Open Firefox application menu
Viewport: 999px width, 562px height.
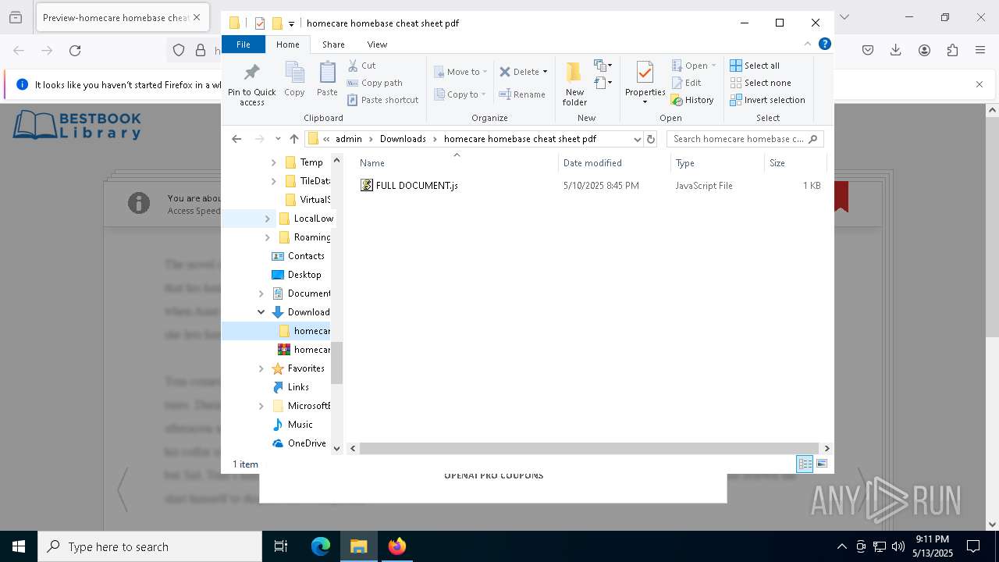tap(980, 51)
